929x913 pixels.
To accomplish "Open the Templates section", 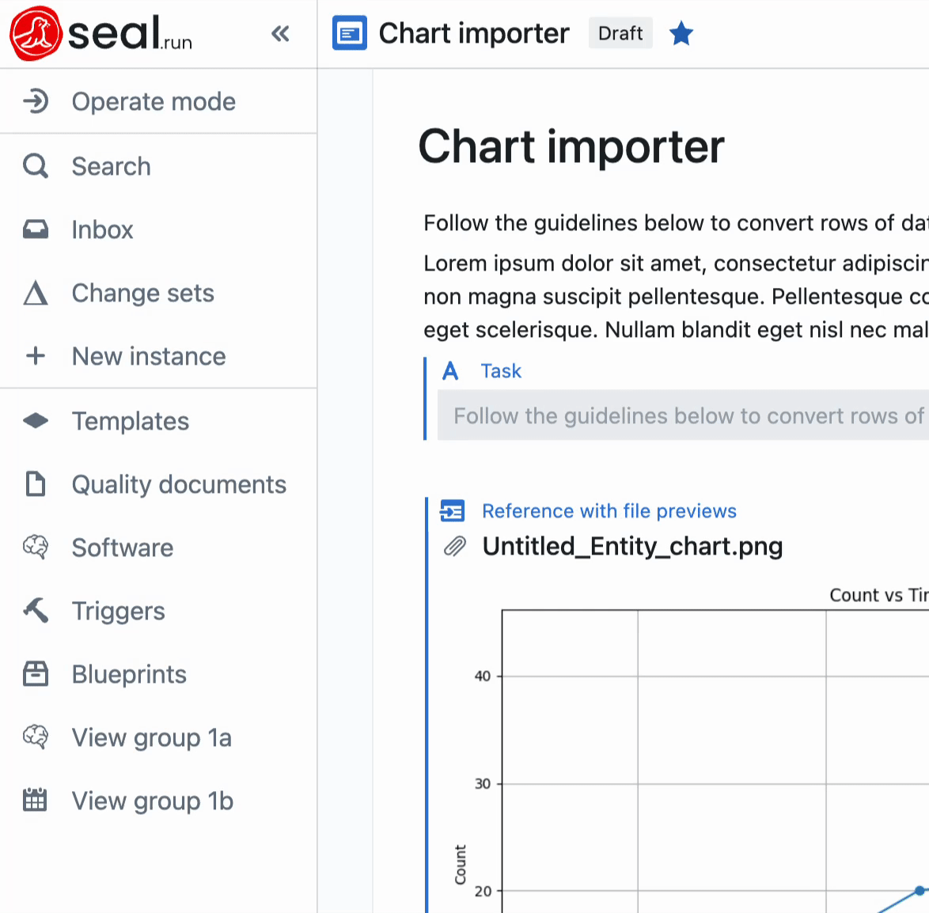I will tap(130, 421).
